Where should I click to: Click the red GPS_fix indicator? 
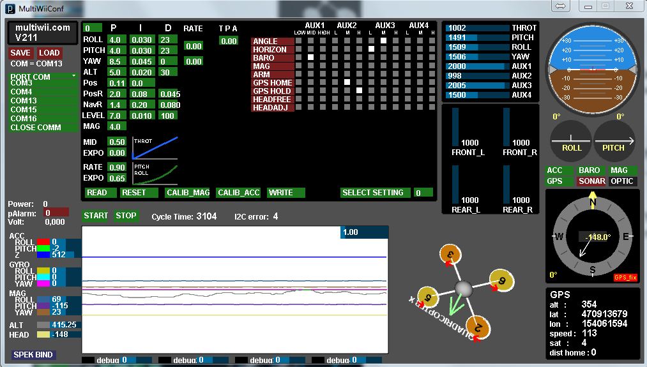(x=625, y=278)
